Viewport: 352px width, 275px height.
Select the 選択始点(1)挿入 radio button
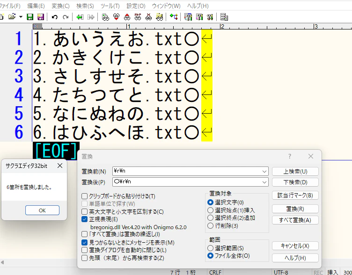(x=210, y=210)
